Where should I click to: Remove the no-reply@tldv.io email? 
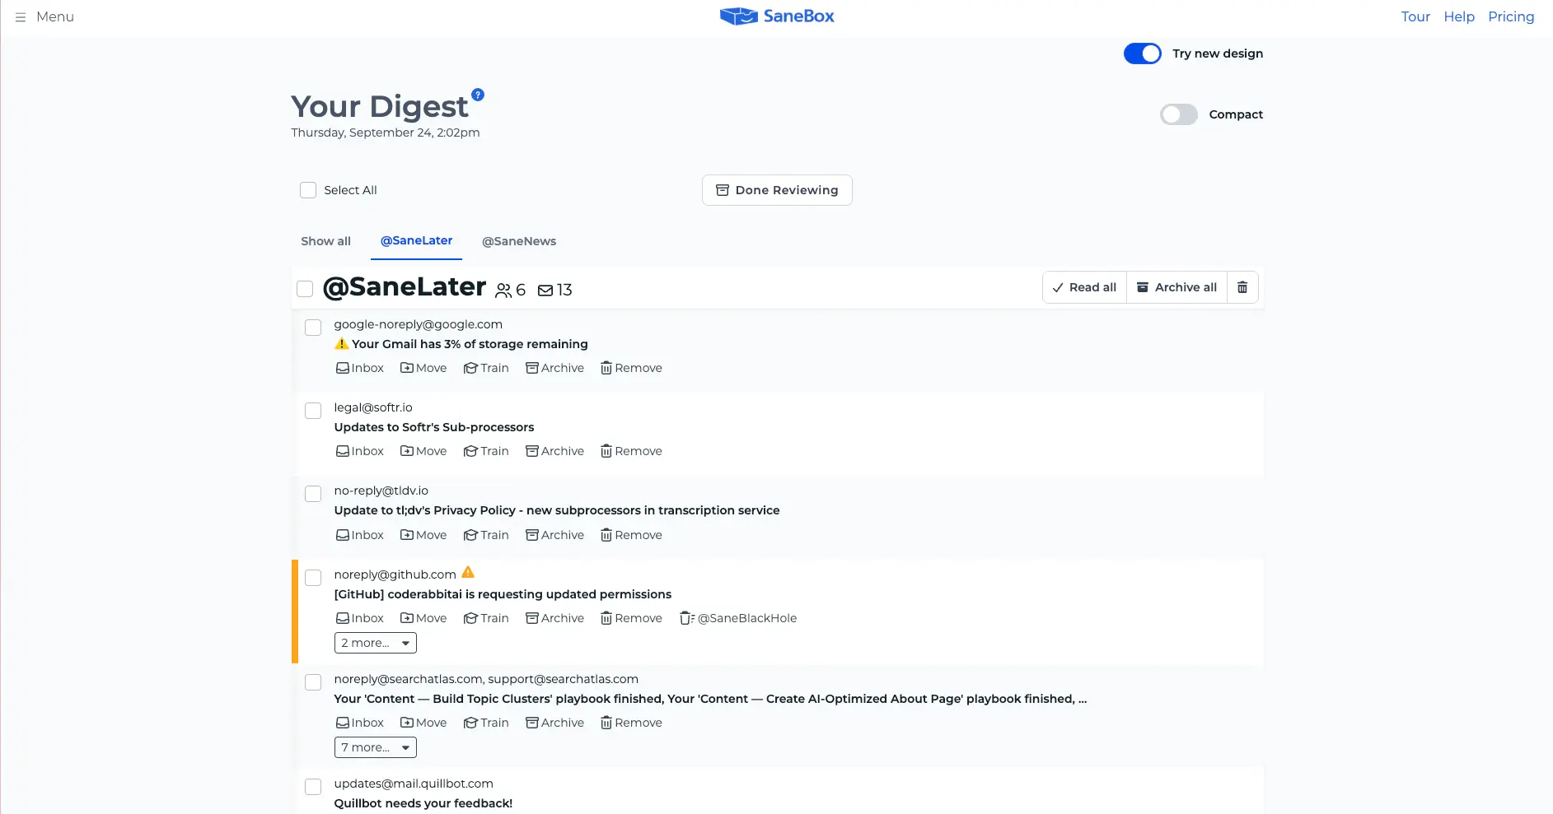(x=631, y=535)
